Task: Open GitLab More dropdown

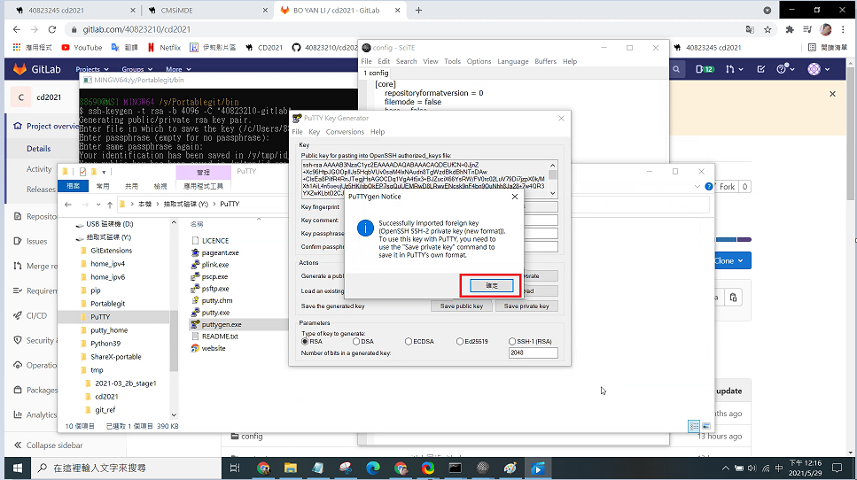Action: 178,69
